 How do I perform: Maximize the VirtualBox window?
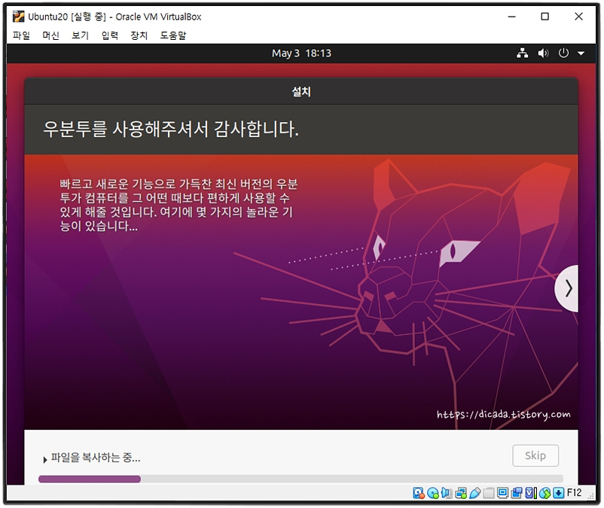click(x=545, y=17)
